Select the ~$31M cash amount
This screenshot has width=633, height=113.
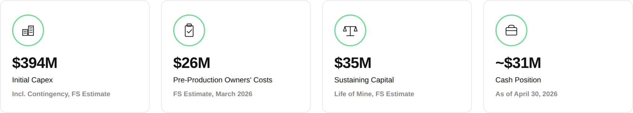click(x=518, y=63)
